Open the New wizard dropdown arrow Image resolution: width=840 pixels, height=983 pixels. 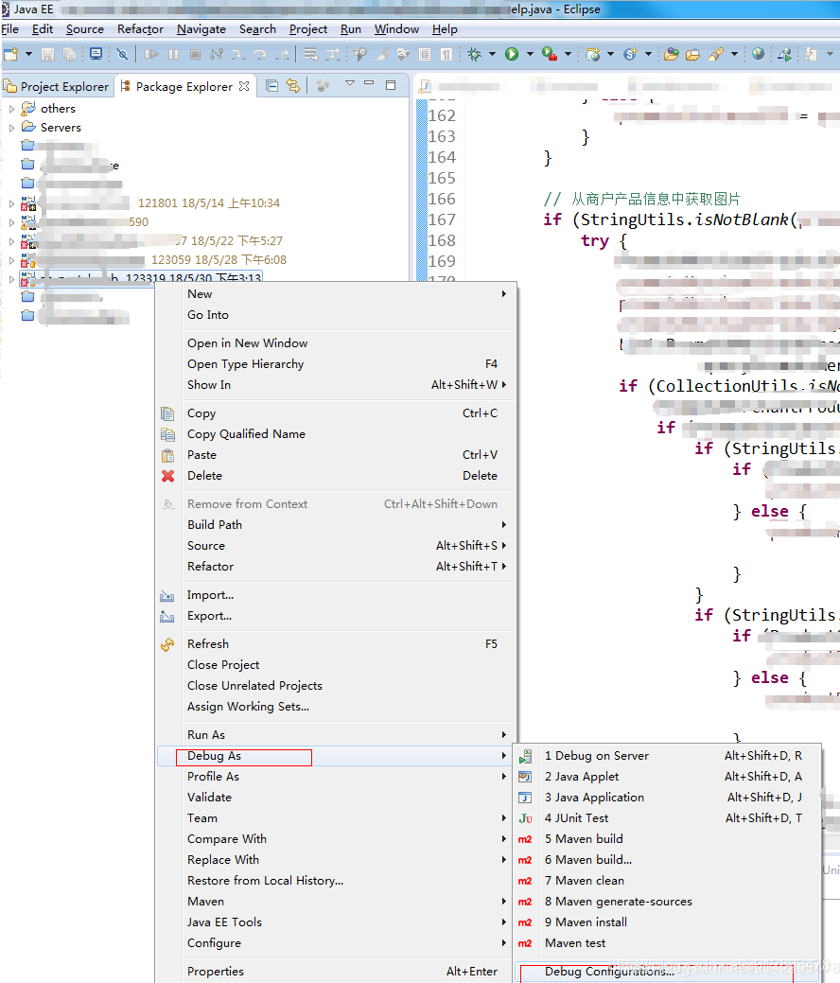(x=28, y=55)
